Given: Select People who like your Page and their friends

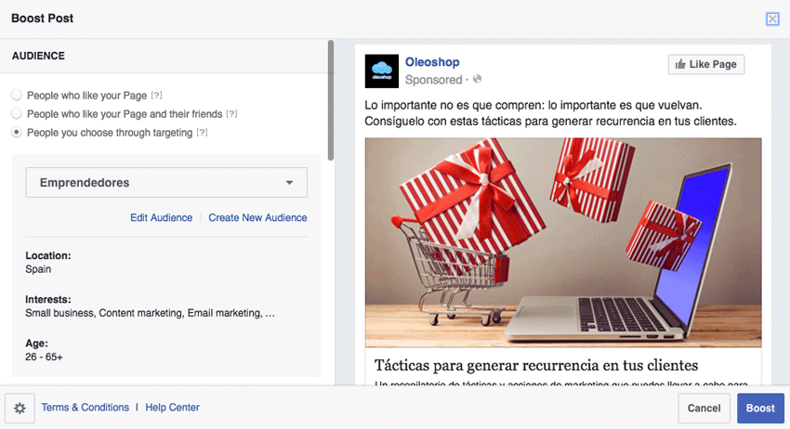Looking at the screenshot, I should (17, 113).
